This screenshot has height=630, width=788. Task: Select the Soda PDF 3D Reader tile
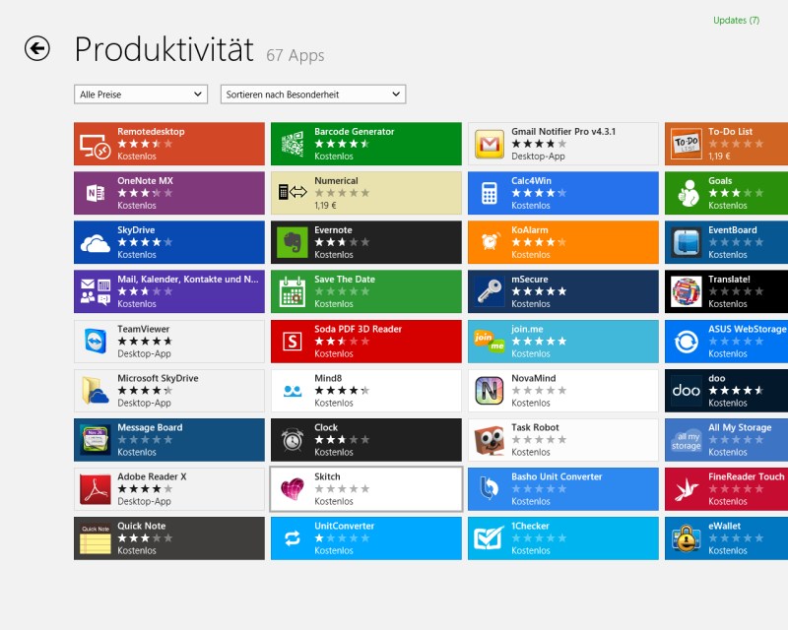[365, 342]
